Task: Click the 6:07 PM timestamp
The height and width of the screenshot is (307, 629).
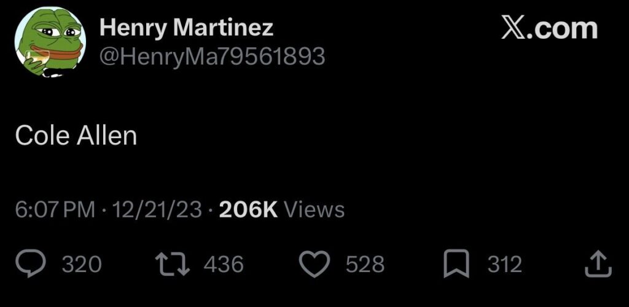Action: coord(55,210)
